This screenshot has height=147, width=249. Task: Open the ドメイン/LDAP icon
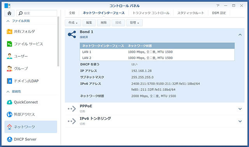point(9,81)
